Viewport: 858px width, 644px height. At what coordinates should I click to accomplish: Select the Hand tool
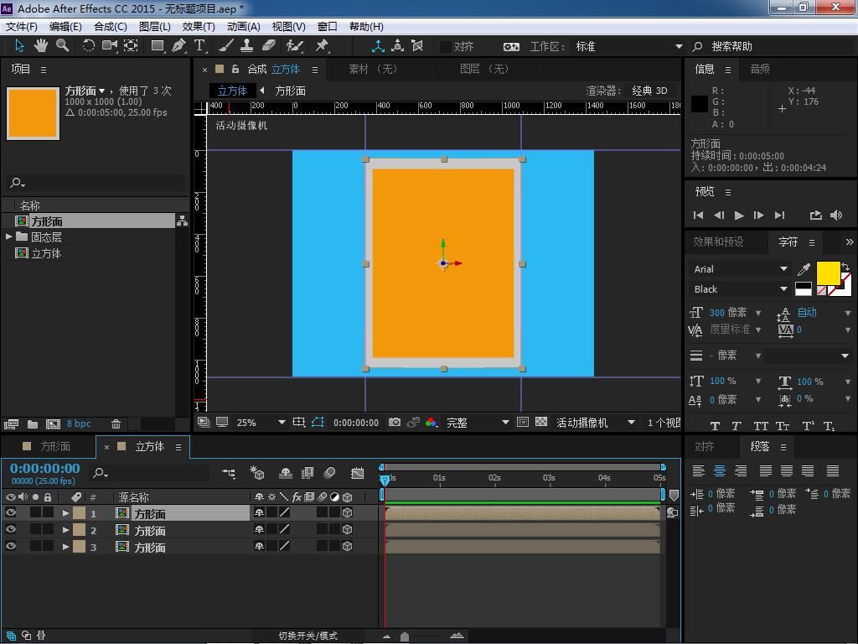click(x=40, y=46)
